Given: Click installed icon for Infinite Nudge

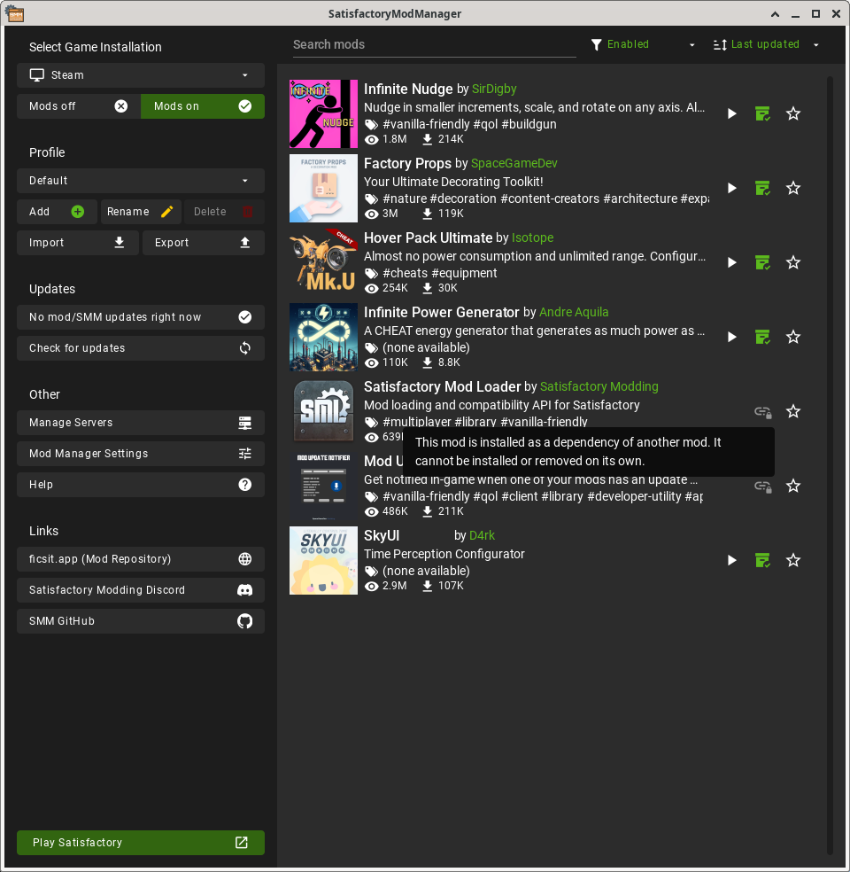Looking at the screenshot, I should tap(762, 114).
